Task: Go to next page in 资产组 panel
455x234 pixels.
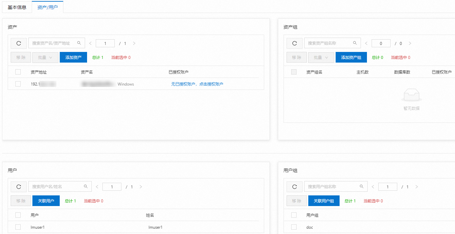Action: 410,43
